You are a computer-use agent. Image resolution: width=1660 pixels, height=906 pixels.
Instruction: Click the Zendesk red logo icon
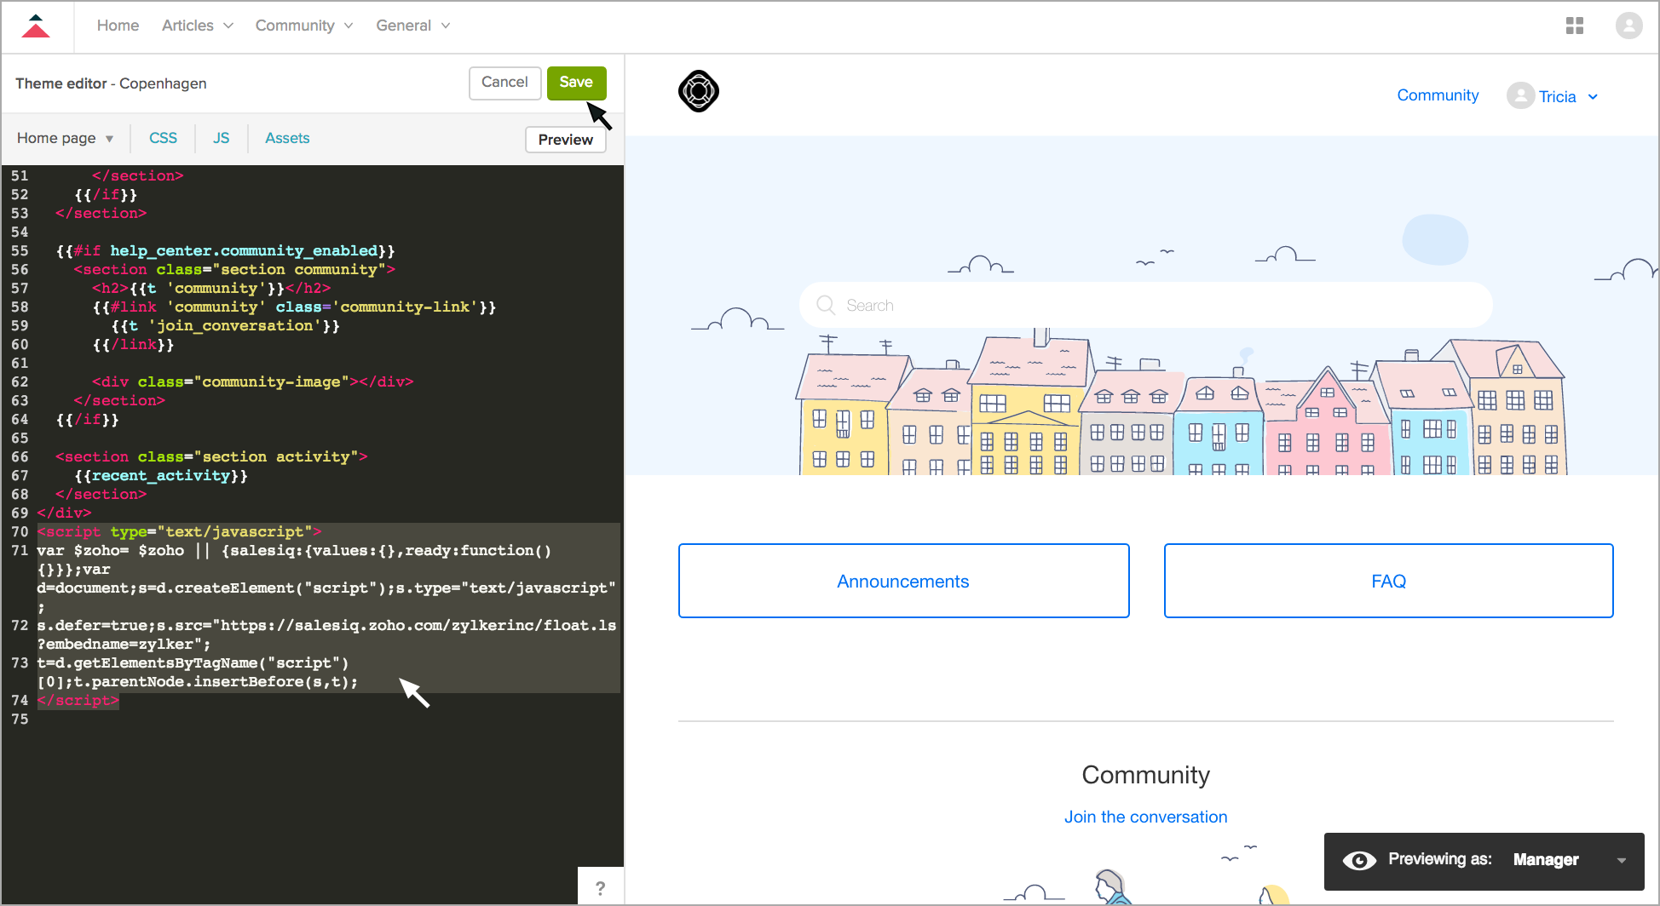[x=36, y=26]
